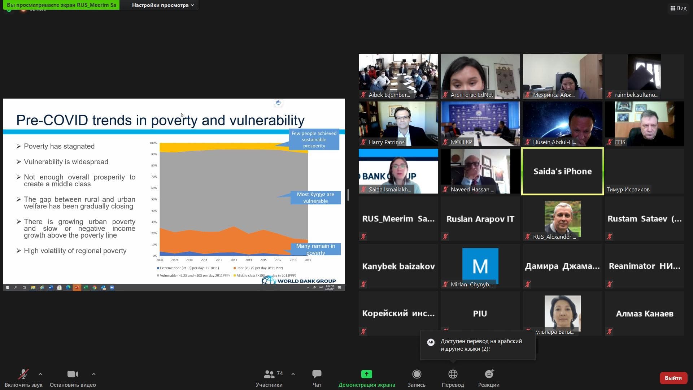Click Vulnerable legend gray swatch
The width and height of the screenshot is (693, 390).
[x=158, y=276]
